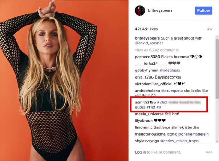Open victoriamiller_official commenter profile
Image resolution: width=219 pixels, height=161 pixels.
154,84
